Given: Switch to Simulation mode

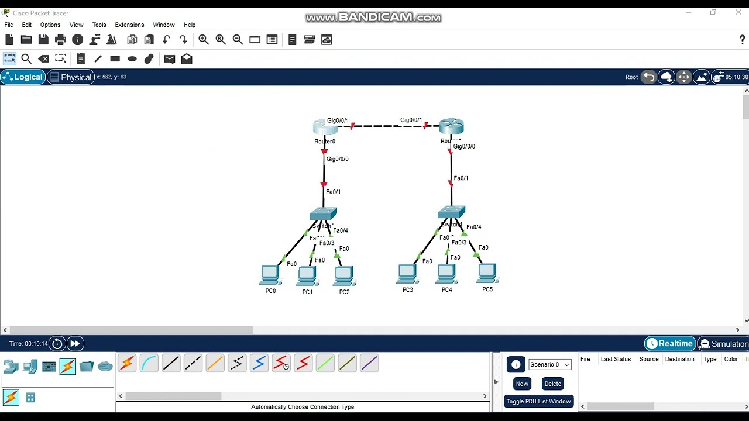Looking at the screenshot, I should tap(723, 344).
